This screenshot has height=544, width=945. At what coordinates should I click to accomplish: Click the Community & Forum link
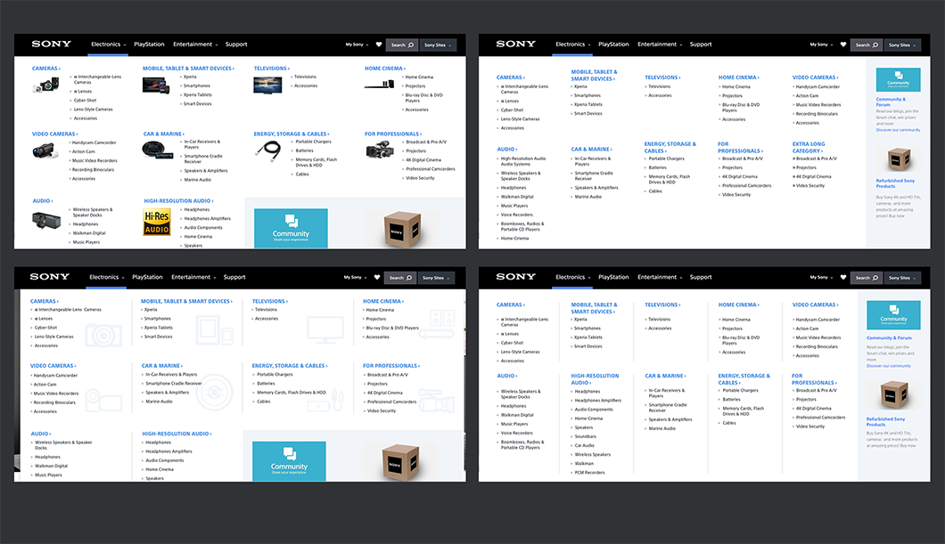tap(889, 338)
